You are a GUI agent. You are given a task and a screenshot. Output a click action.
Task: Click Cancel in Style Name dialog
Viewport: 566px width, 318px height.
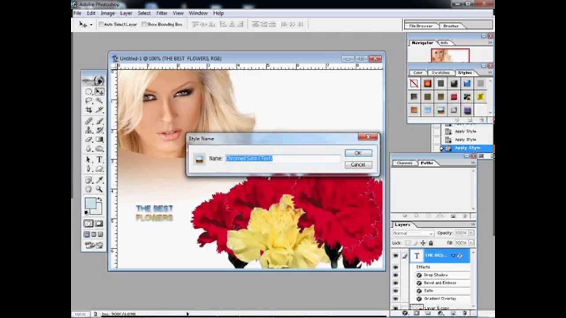tap(358, 165)
